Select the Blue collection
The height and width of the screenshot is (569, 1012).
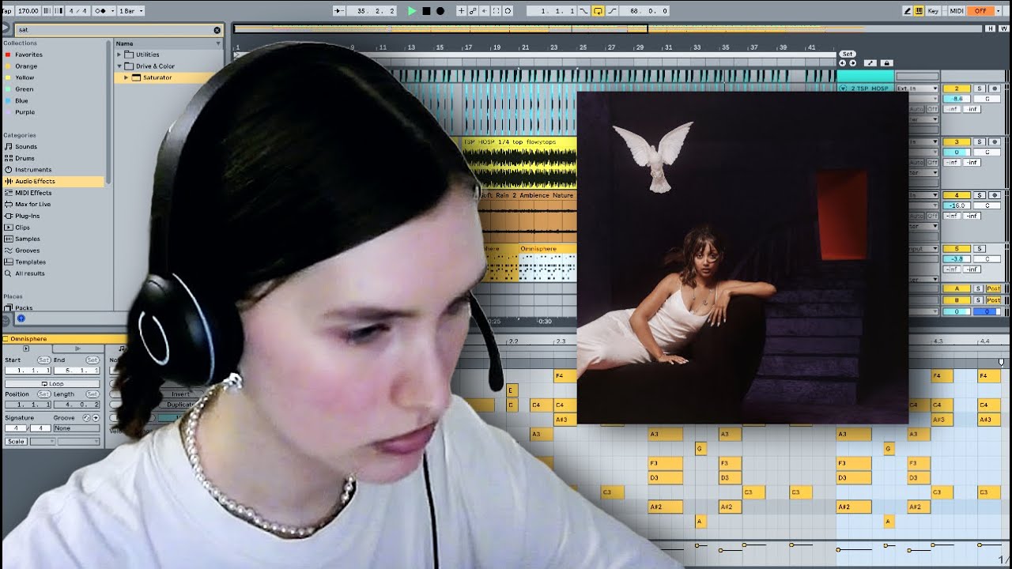pos(21,100)
